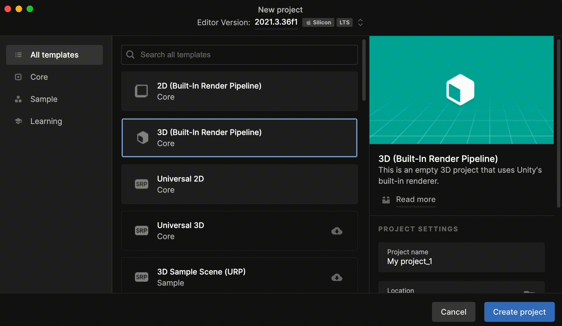Click the 3D Sample Scene SRP icon
Image resolution: width=562 pixels, height=326 pixels.
(x=141, y=277)
